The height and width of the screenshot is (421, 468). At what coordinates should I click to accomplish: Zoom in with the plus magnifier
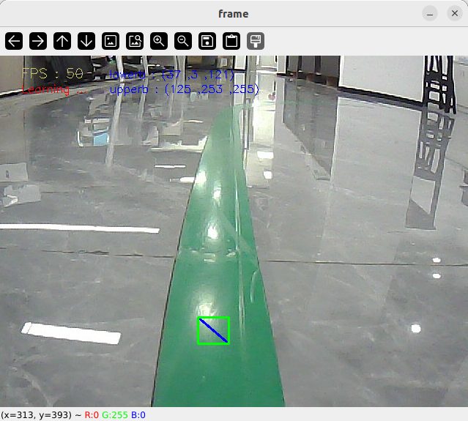click(159, 41)
